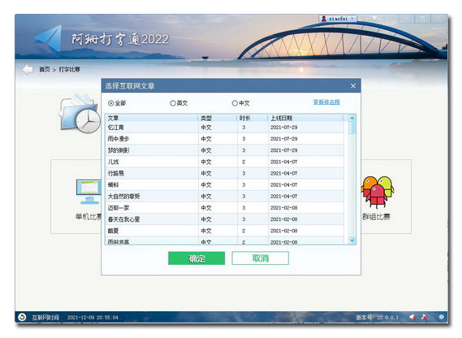Open the 查看排名榜 link
The height and width of the screenshot is (338, 462).
[x=326, y=102]
